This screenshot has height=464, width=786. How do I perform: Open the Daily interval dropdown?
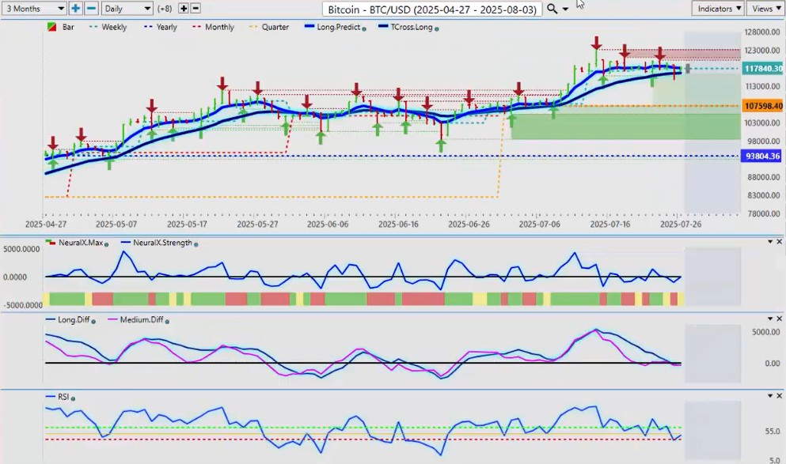point(126,8)
